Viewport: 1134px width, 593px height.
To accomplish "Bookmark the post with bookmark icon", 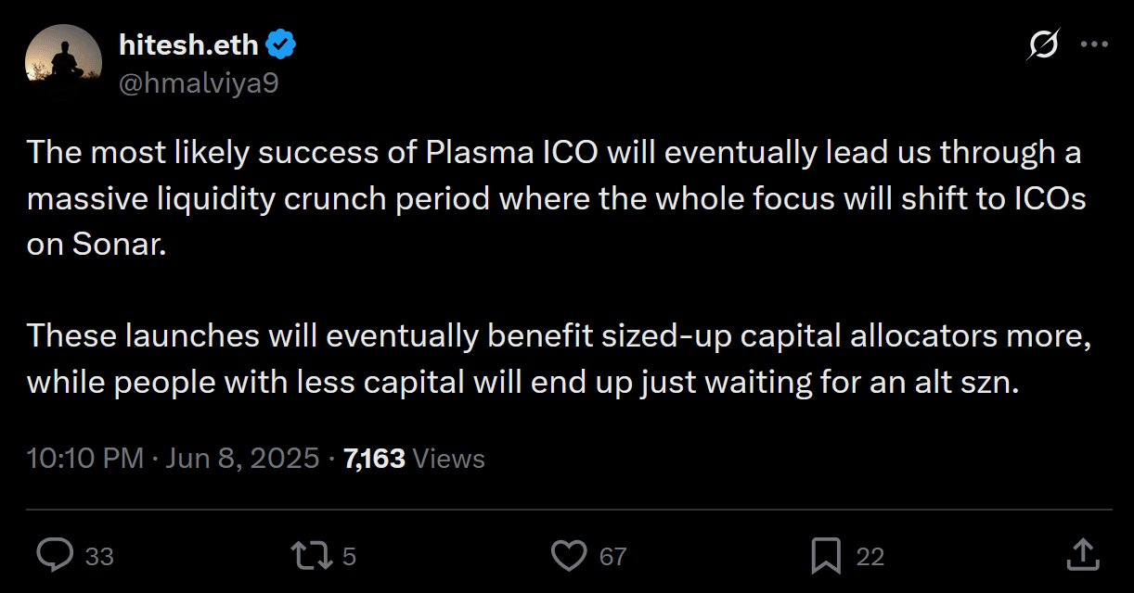I will point(826,555).
